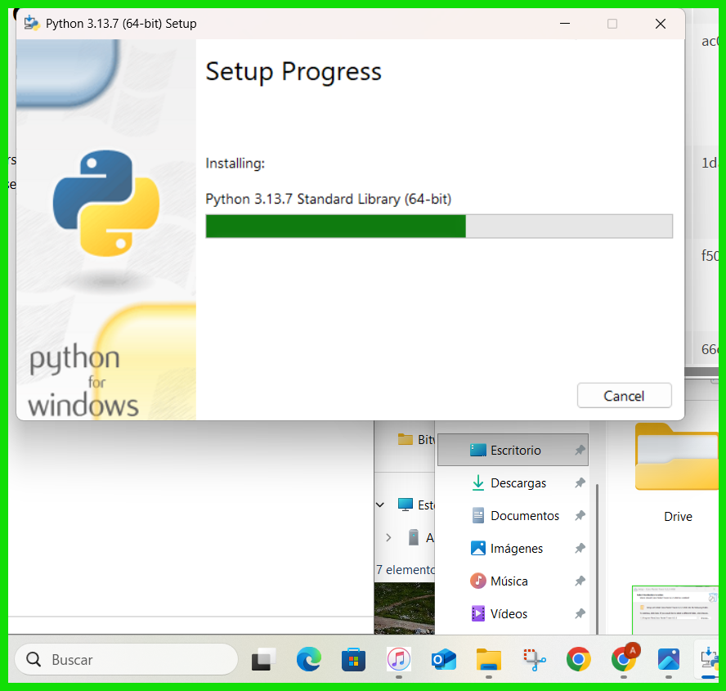Launch iTunes from the taskbar
The height and width of the screenshot is (691, 726).
coord(398,659)
